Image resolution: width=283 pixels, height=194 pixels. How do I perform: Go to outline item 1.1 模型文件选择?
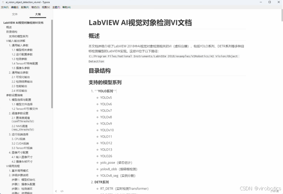pos(22,104)
